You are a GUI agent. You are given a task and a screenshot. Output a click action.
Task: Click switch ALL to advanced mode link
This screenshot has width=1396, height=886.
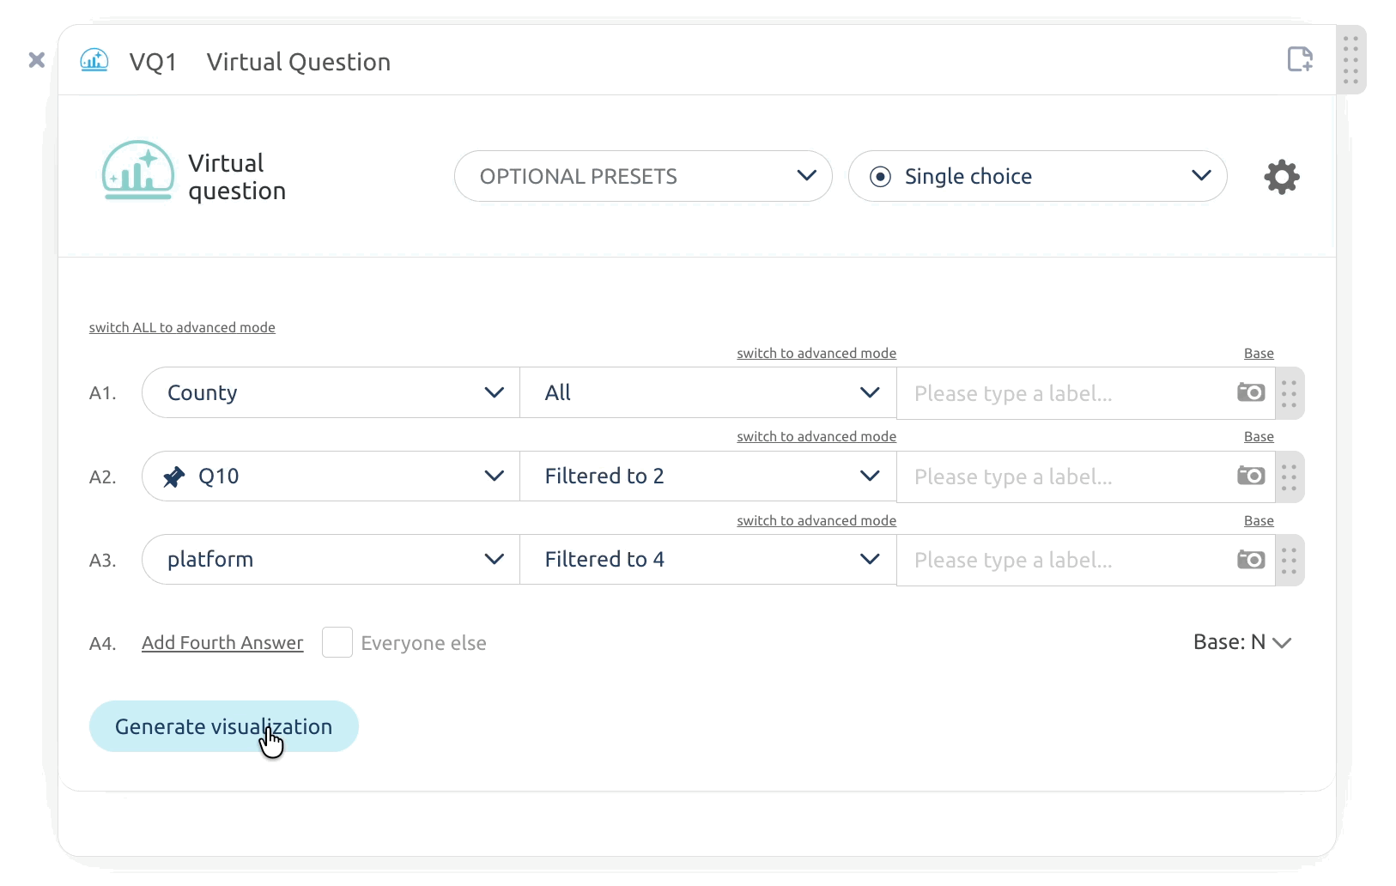click(182, 327)
